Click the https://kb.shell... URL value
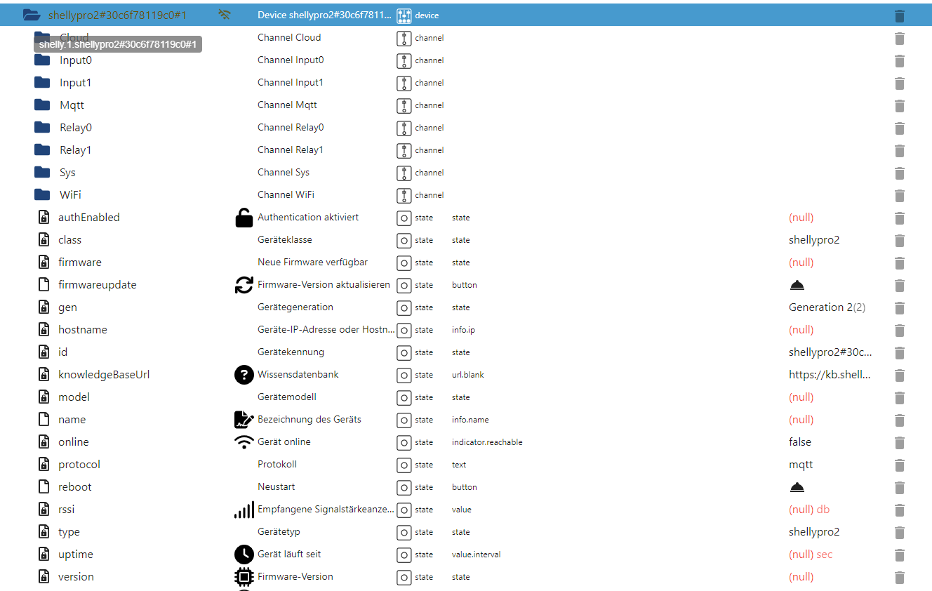 tap(830, 375)
